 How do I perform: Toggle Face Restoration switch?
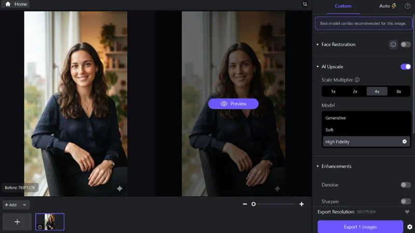406,45
